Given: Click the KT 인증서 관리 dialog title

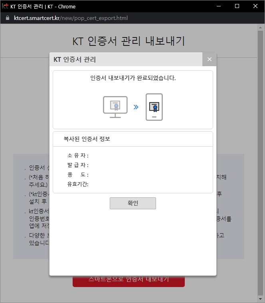Looking at the screenshot, I should (75, 59).
